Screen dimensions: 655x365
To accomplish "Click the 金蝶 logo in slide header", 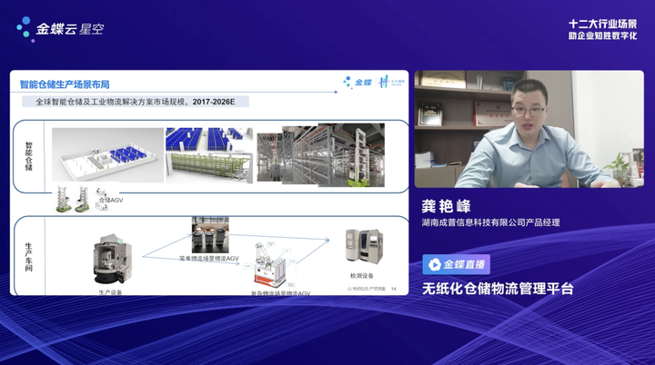I will (x=358, y=83).
